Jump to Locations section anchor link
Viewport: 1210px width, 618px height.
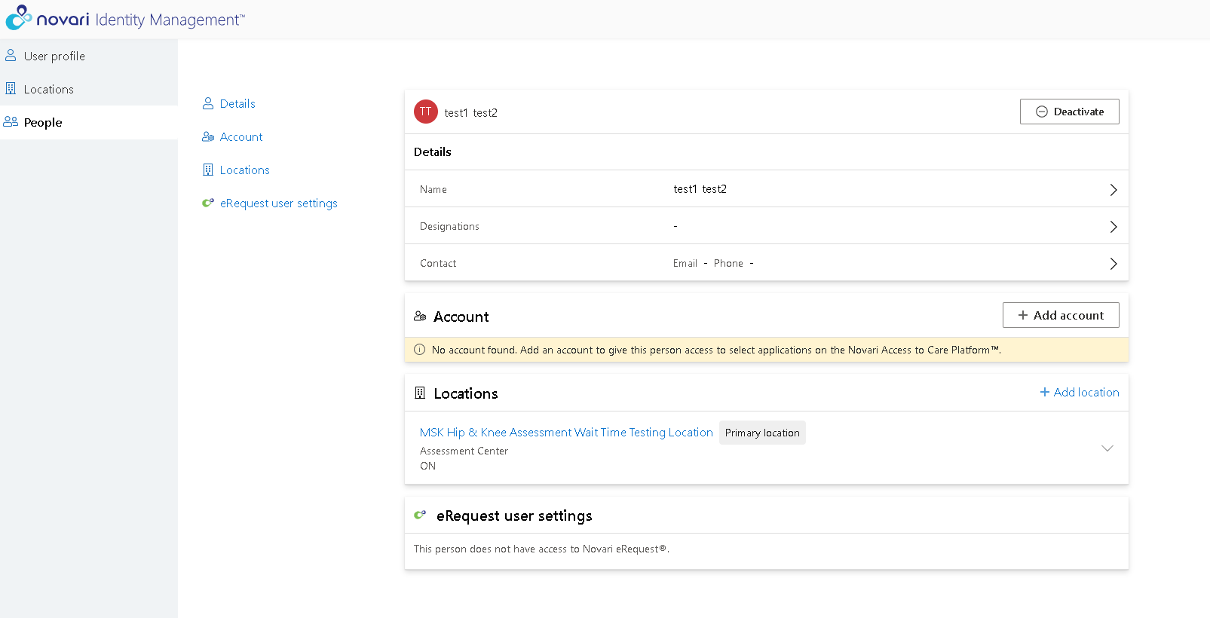245,170
